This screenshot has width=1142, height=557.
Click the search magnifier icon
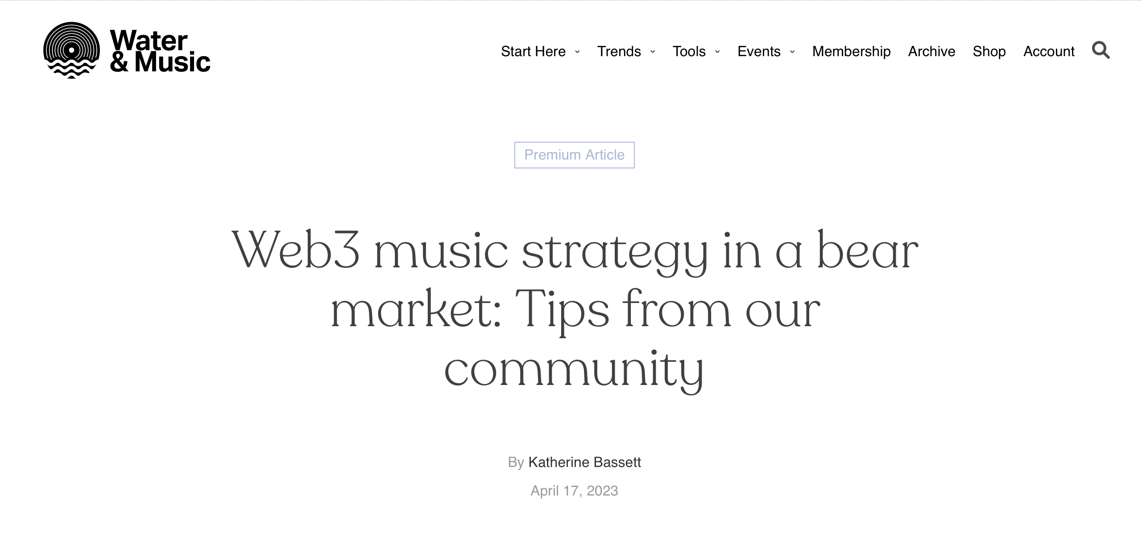coord(1101,50)
